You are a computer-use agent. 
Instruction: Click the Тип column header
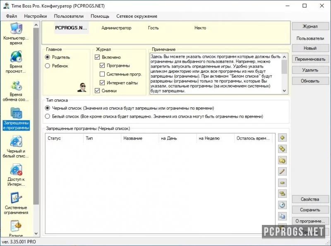(x=102, y=138)
